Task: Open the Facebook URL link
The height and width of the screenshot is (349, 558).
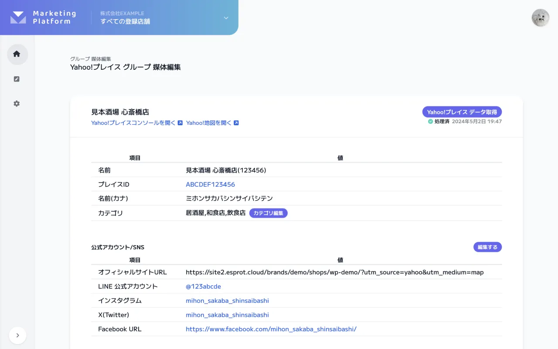Action: pos(271,329)
